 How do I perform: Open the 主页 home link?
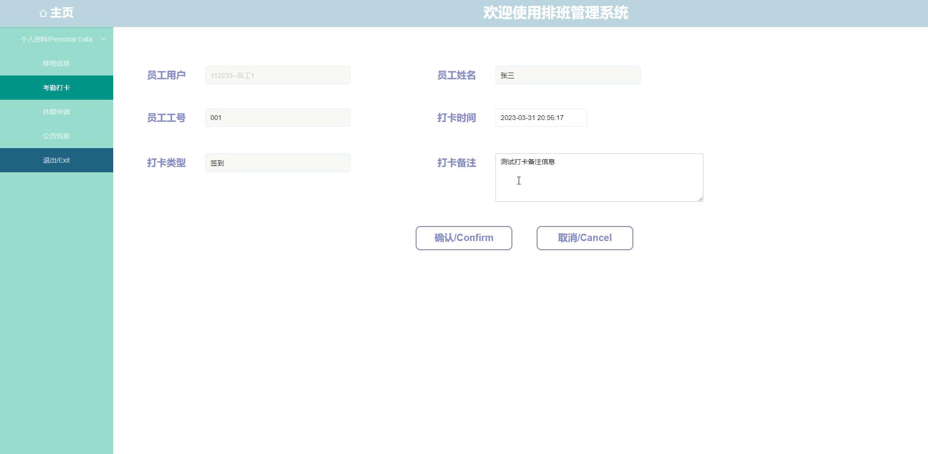pos(57,13)
